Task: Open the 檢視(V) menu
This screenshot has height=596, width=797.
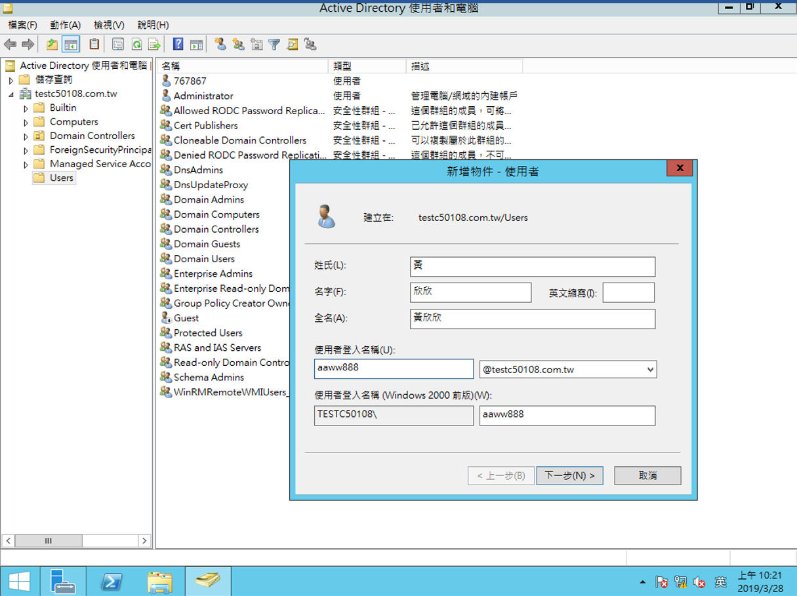Action: (109, 25)
